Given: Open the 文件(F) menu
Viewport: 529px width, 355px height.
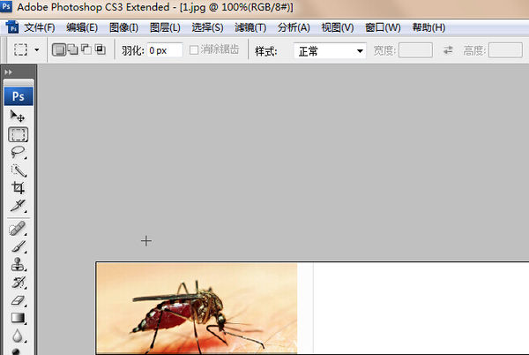Looking at the screenshot, I should pyautogui.click(x=39, y=27).
